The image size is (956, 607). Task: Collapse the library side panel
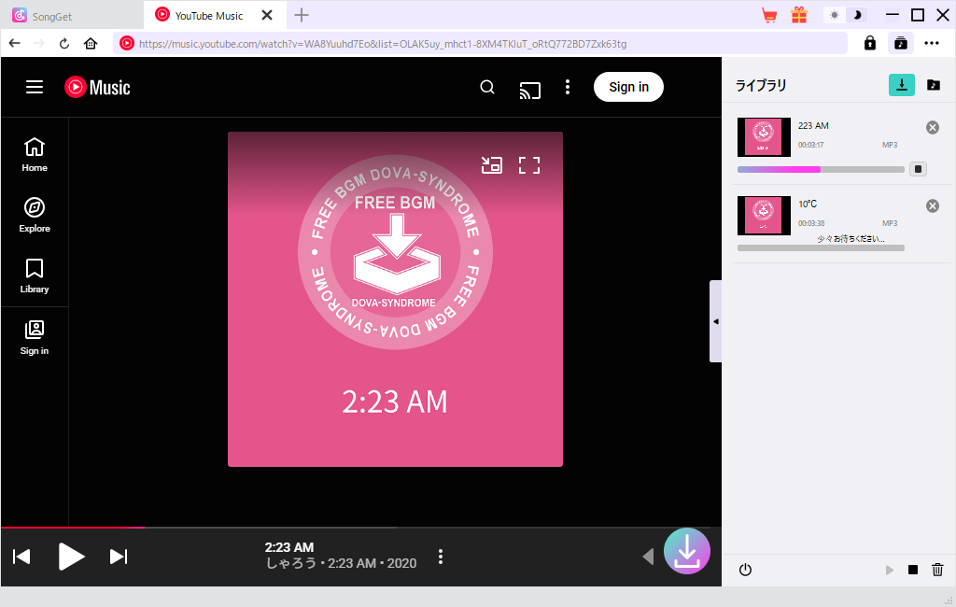[x=715, y=321]
